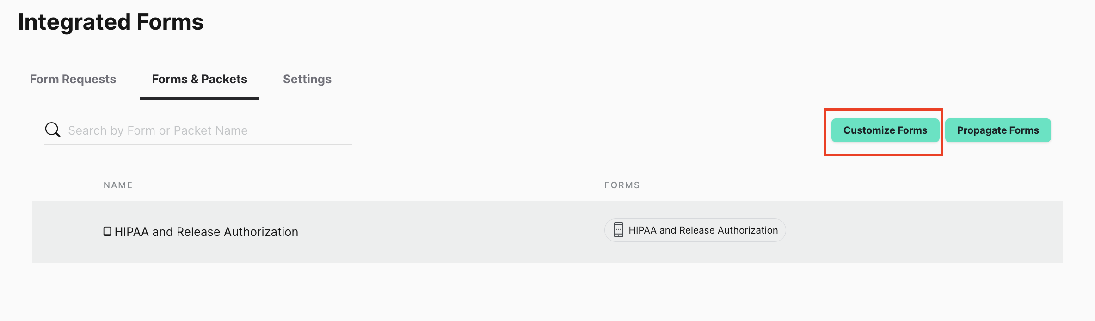Open the Settings tab
The height and width of the screenshot is (321, 1095).
pos(307,79)
